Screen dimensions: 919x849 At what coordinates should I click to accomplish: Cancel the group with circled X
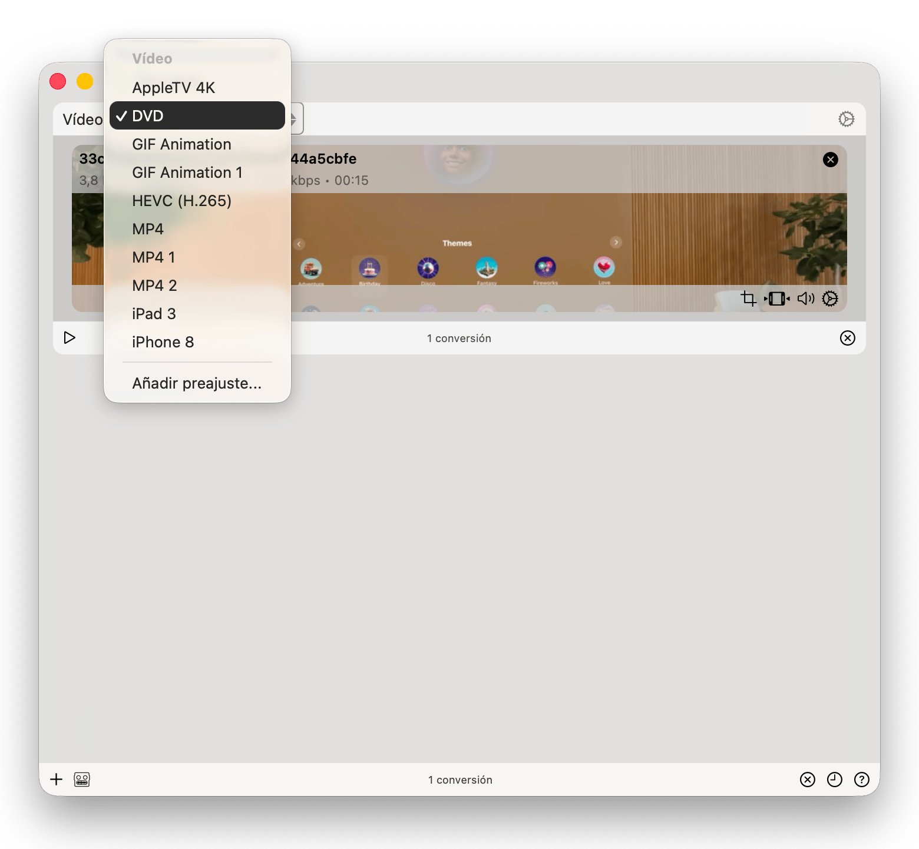coord(847,338)
